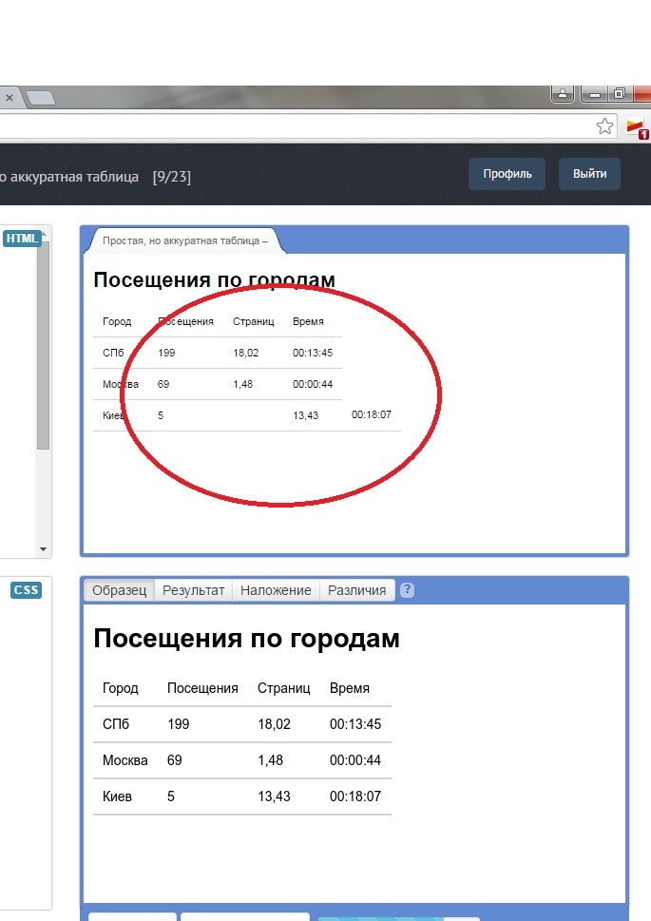Switch to the Различия tab
651x921 pixels.
point(356,590)
